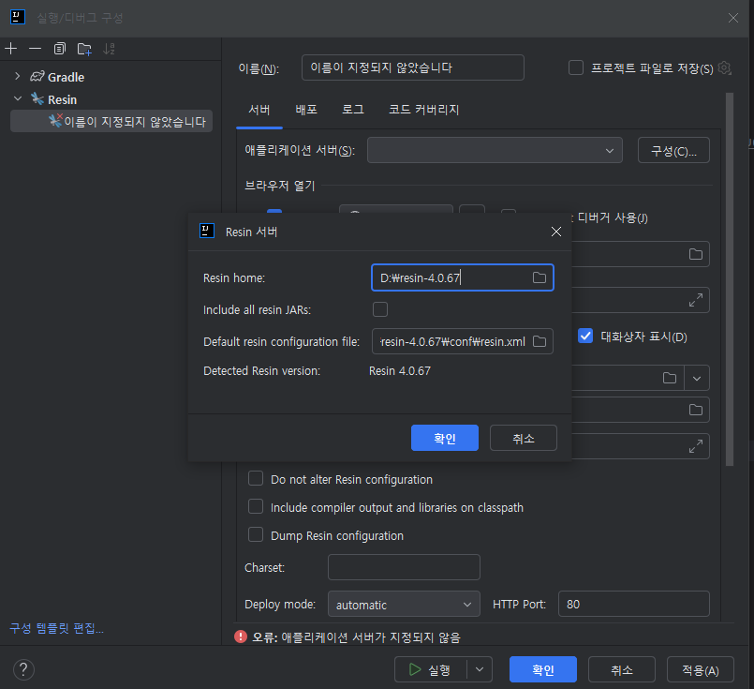Screen dimensions: 754x689
Task: Click 실행 run button
Action: [x=430, y=669]
